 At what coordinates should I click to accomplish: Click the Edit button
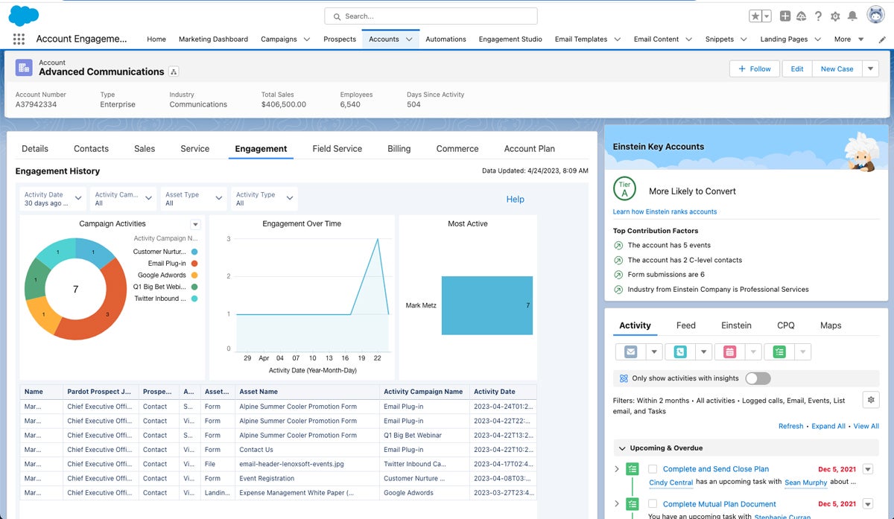pos(797,69)
